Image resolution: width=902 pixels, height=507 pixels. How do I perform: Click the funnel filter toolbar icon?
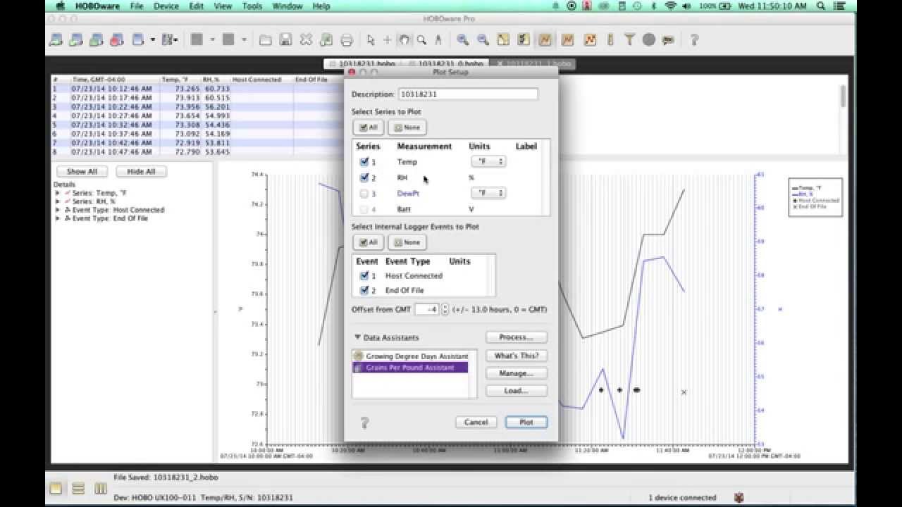click(629, 40)
